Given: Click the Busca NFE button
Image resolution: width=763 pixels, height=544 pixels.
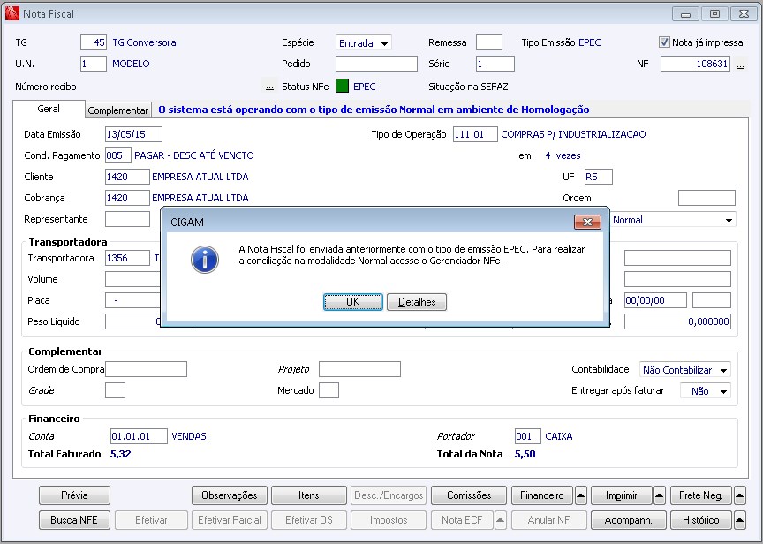Looking at the screenshot, I should pyautogui.click(x=74, y=520).
